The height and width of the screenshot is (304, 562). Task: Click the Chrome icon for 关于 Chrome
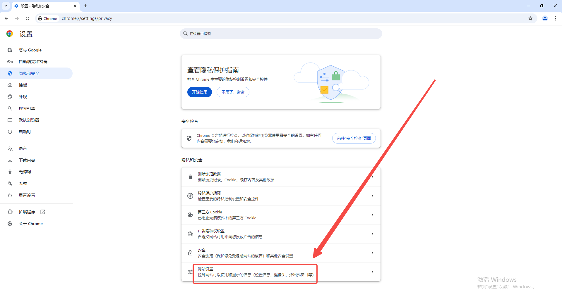[x=10, y=224]
